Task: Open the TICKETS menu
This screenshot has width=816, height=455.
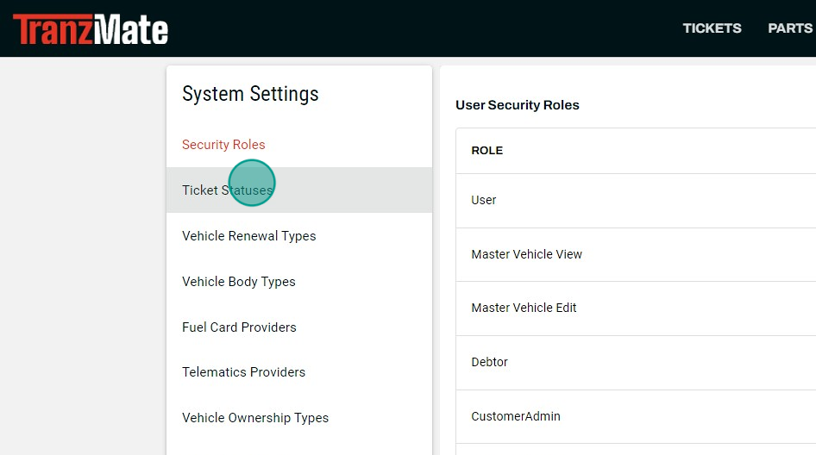Action: (712, 28)
